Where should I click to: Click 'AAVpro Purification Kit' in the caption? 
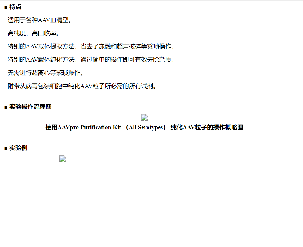(89, 127)
